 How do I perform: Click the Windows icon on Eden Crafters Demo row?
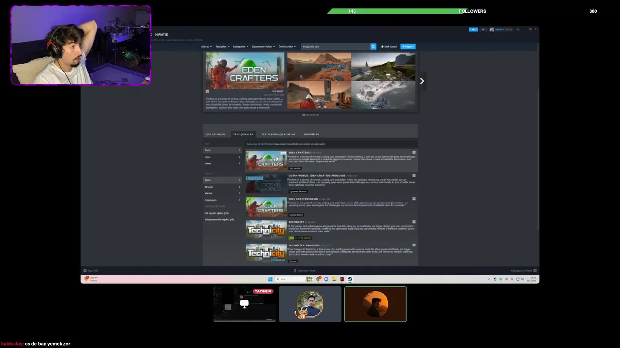(414, 199)
